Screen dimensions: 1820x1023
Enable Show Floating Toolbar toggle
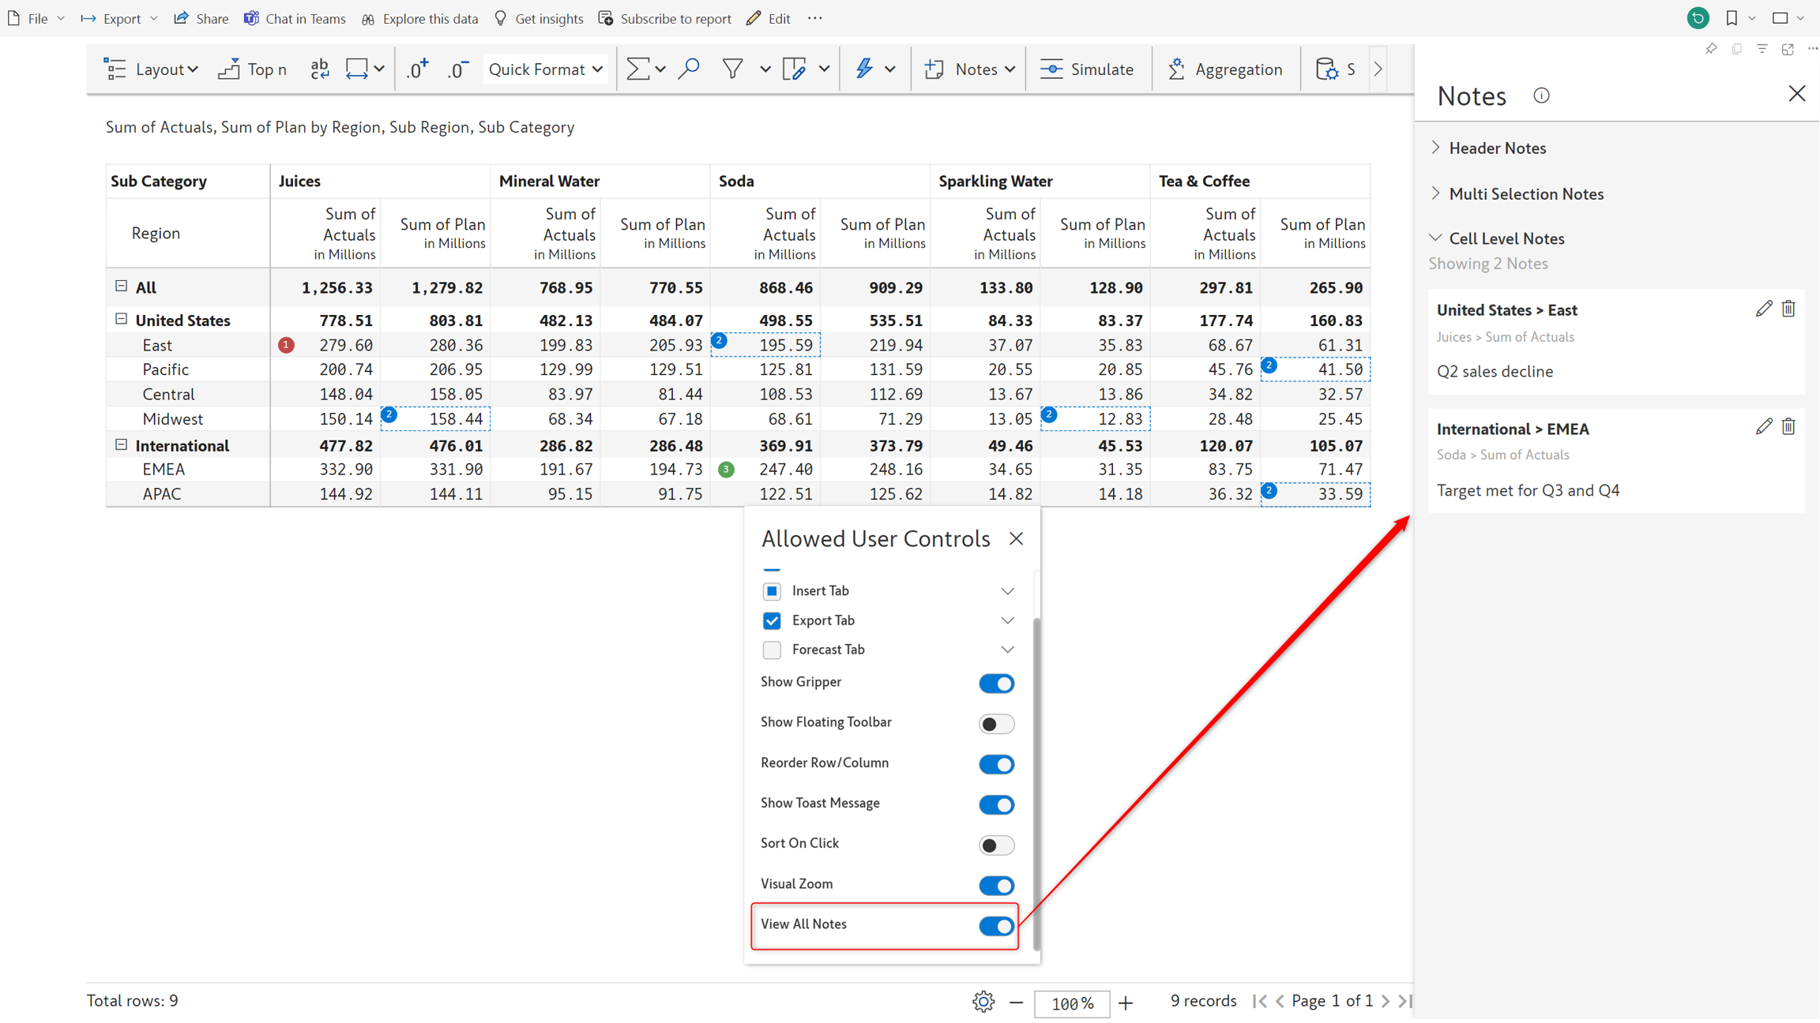pyautogui.click(x=995, y=723)
